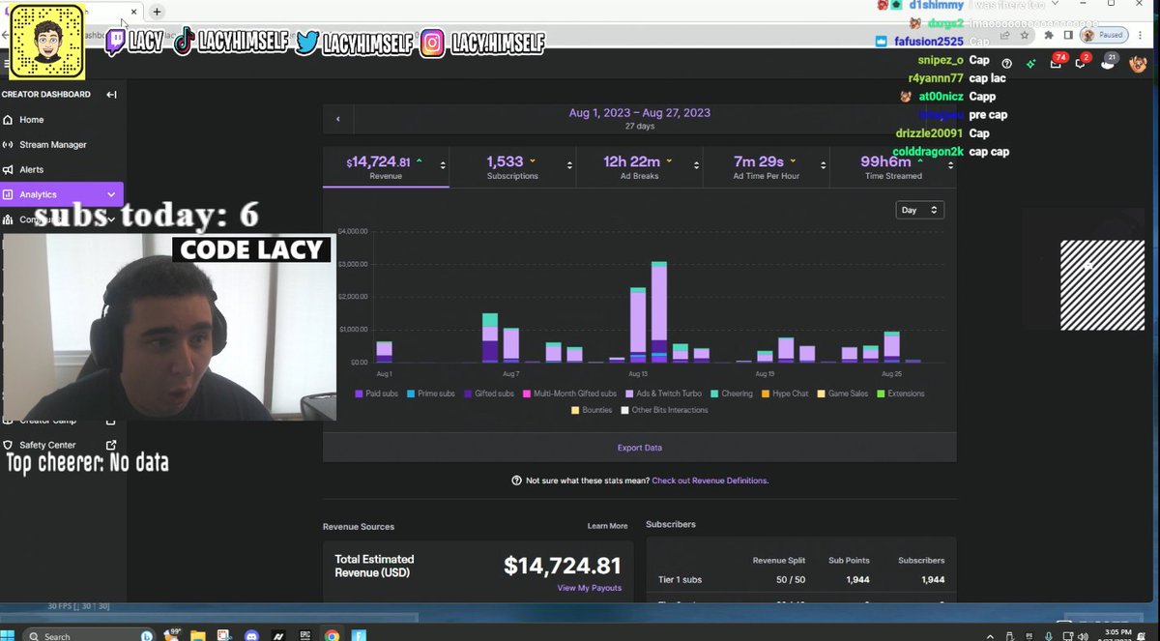Collapse the Creator Dashboard sidebar arrow
Screen dimensions: 1160x641
point(111,95)
